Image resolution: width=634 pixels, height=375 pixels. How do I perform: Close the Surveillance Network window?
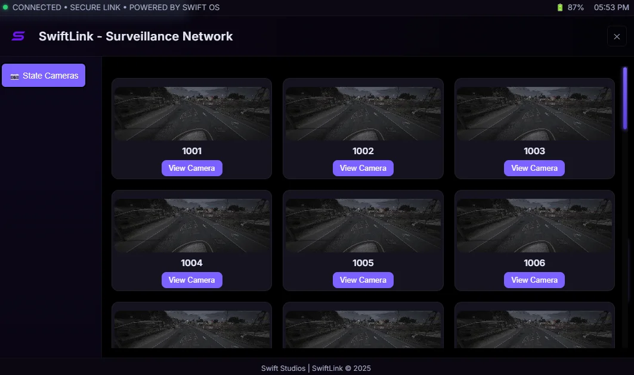pyautogui.click(x=617, y=36)
